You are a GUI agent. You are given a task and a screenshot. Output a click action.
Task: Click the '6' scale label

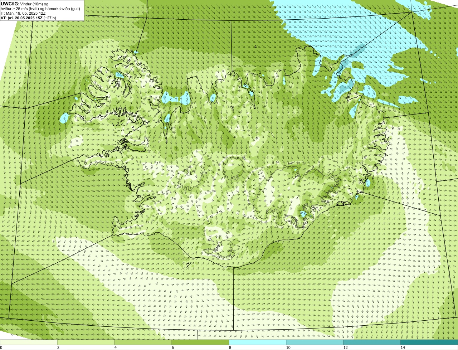point(172,347)
